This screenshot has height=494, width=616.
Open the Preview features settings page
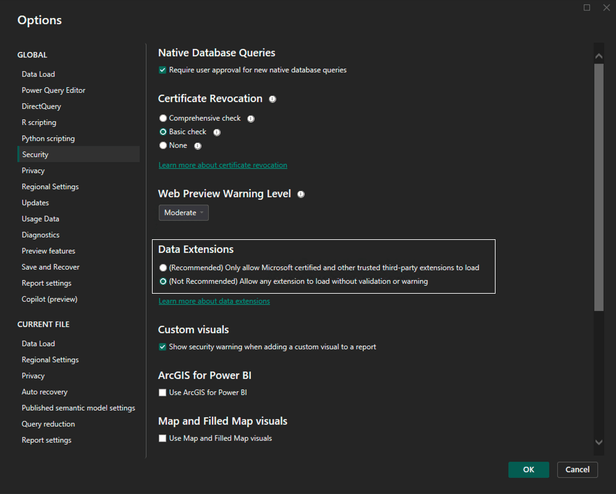(48, 250)
